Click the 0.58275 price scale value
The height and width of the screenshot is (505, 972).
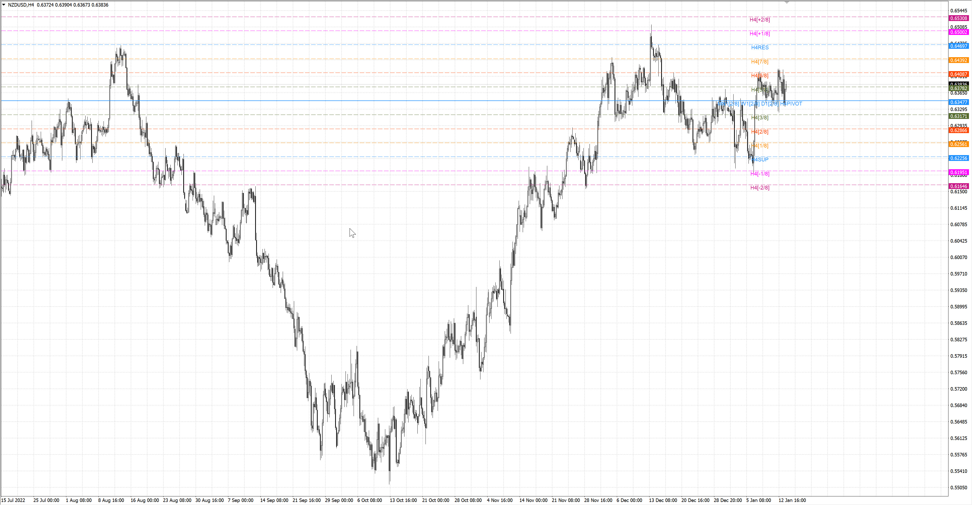pyautogui.click(x=959, y=340)
